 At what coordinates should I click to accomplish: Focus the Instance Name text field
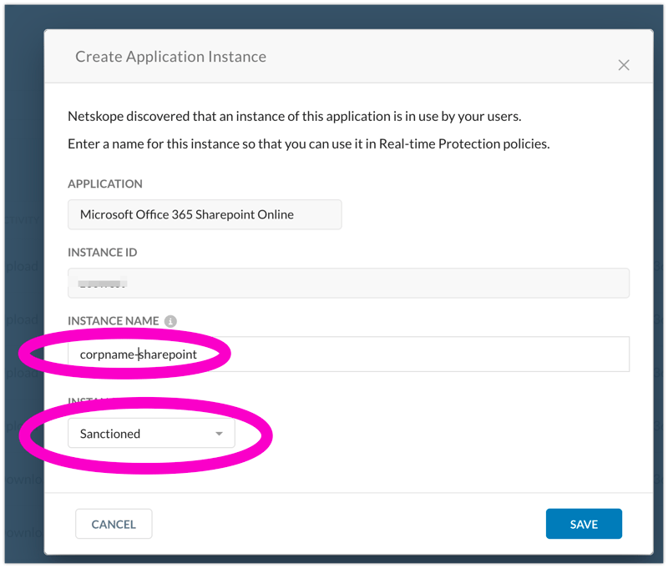(x=417, y=354)
